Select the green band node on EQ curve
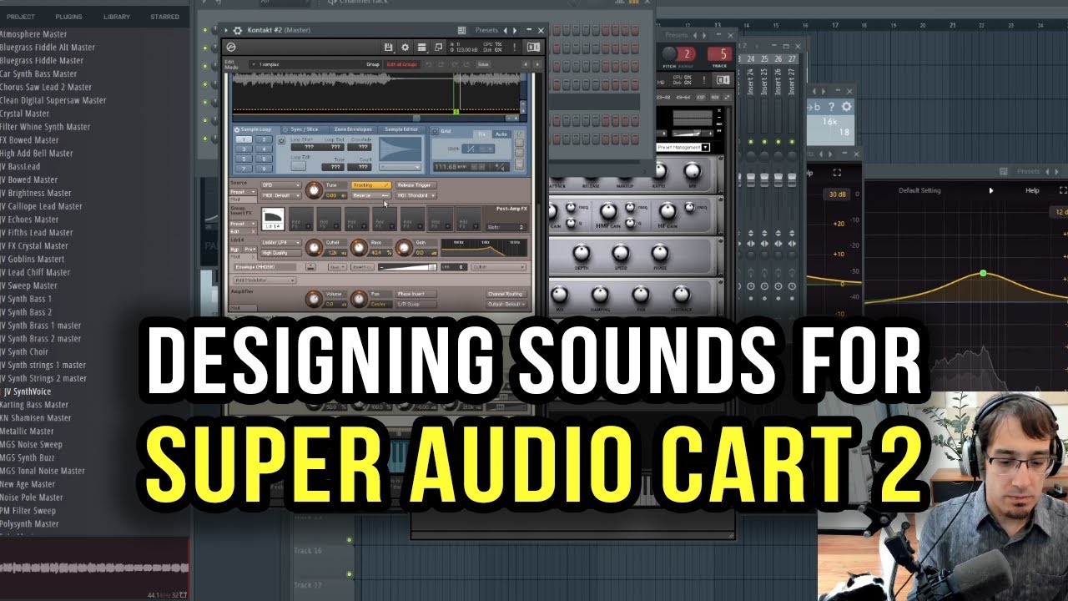 coord(983,273)
